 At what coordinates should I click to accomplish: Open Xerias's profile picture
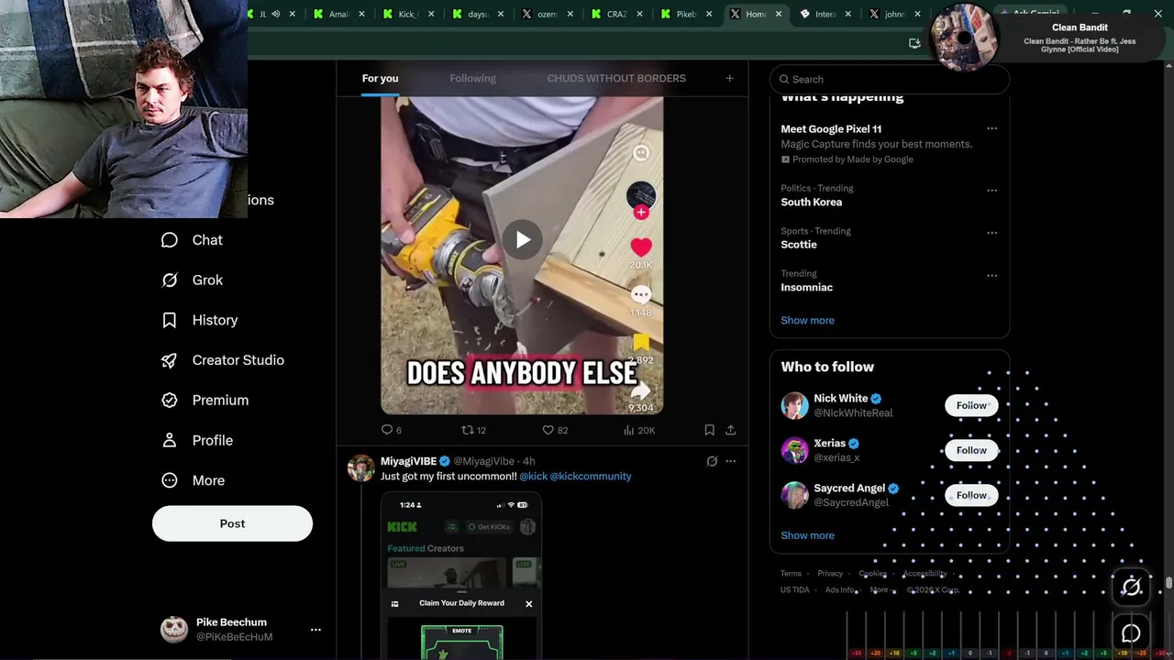[794, 450]
